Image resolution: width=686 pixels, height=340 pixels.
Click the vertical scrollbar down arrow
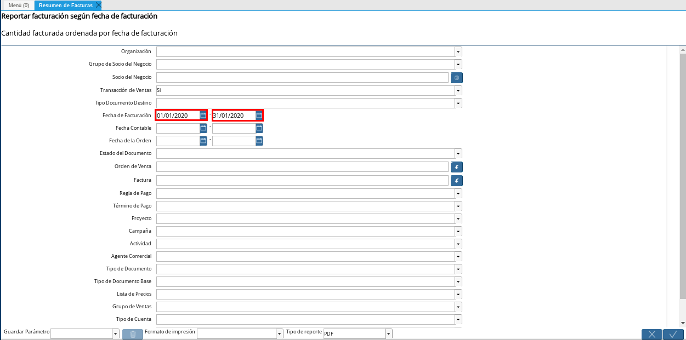(682, 323)
